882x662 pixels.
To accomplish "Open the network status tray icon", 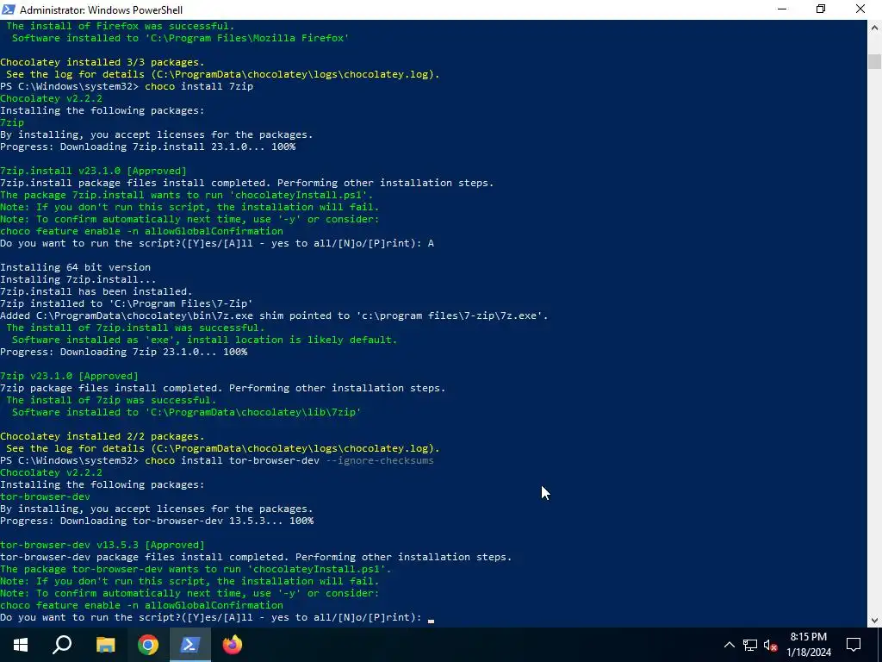I will tap(750, 645).
